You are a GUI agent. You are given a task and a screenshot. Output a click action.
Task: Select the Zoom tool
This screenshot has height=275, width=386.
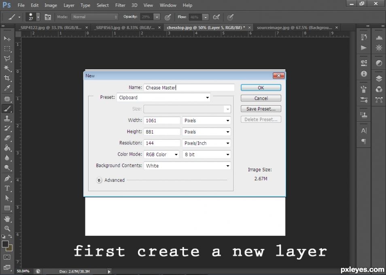point(7,228)
